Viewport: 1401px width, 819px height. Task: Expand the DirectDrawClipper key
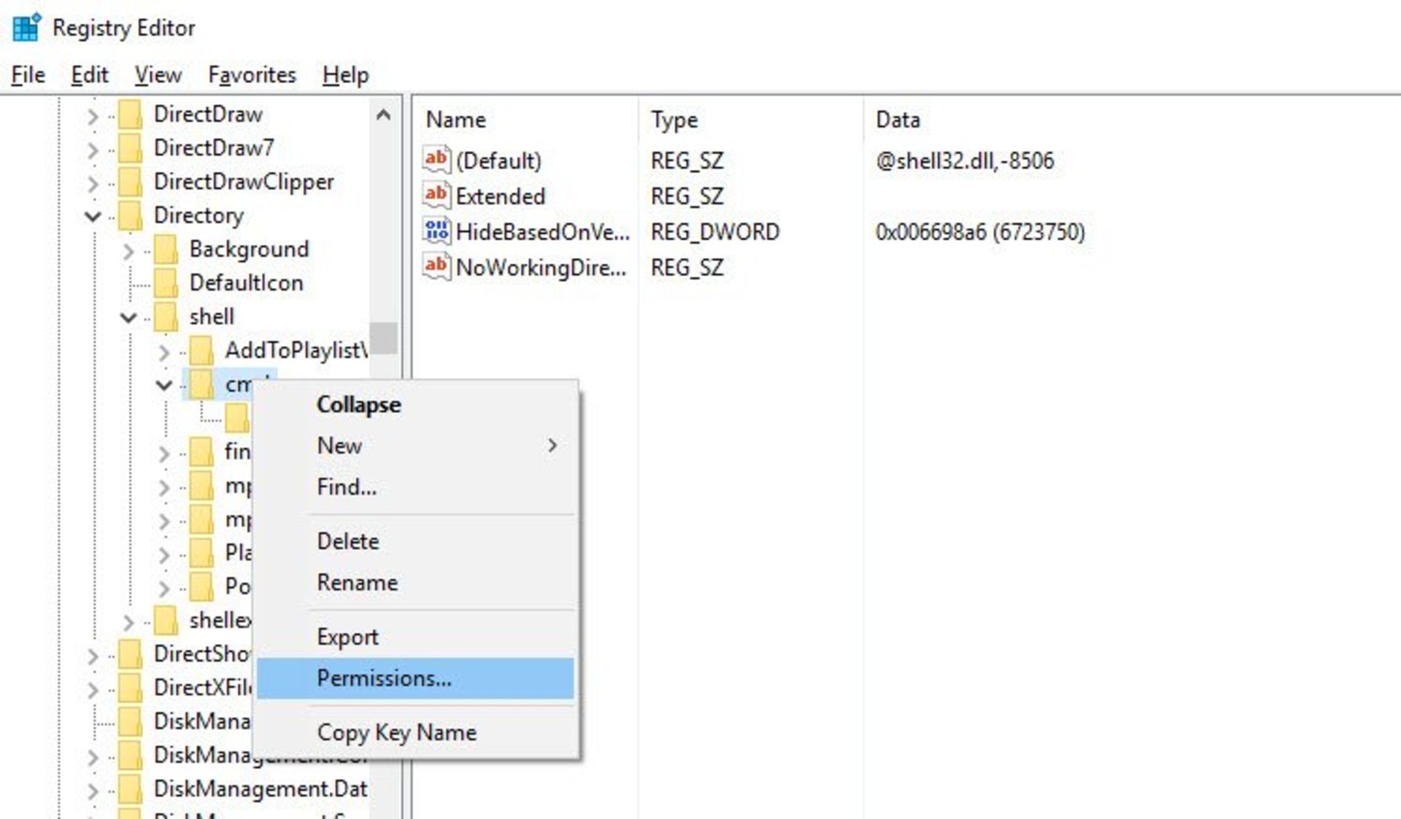click(93, 182)
